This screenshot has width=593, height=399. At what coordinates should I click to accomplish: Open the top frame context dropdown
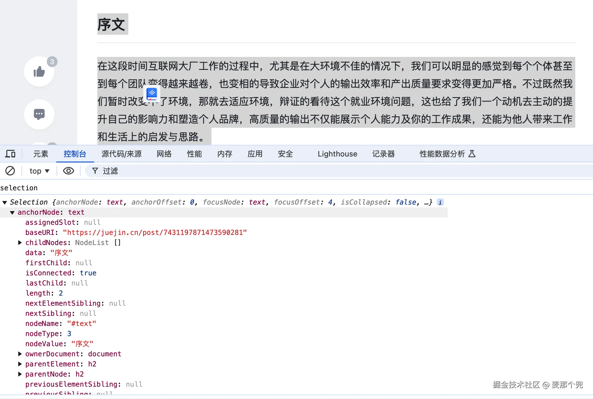(x=39, y=171)
